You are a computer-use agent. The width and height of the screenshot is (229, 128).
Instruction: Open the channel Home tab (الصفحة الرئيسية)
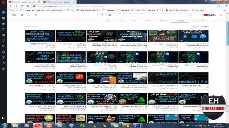point(198,21)
